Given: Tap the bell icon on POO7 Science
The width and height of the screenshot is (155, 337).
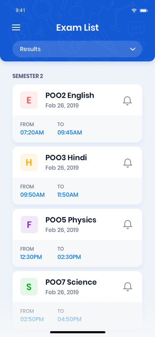Looking at the screenshot, I should point(128,286).
